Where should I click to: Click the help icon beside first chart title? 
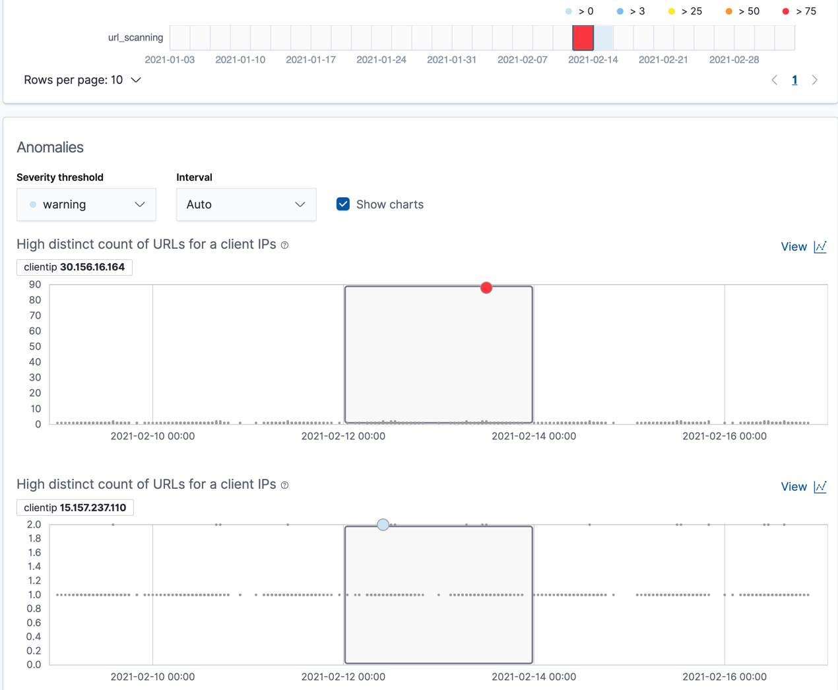pyautogui.click(x=284, y=245)
